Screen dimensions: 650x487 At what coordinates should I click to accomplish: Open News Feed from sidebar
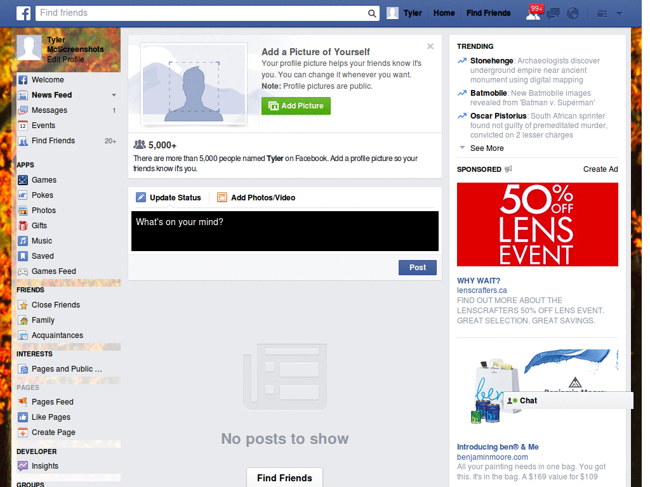[52, 95]
